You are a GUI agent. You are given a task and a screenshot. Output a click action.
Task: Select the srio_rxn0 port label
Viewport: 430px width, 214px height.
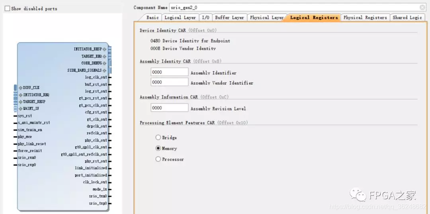[x=27, y=158]
